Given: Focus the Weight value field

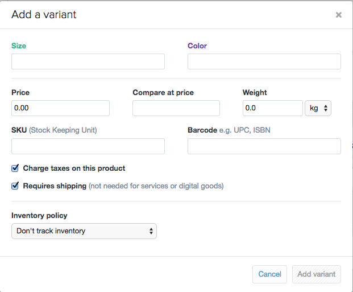Looking at the screenshot, I should pos(272,108).
